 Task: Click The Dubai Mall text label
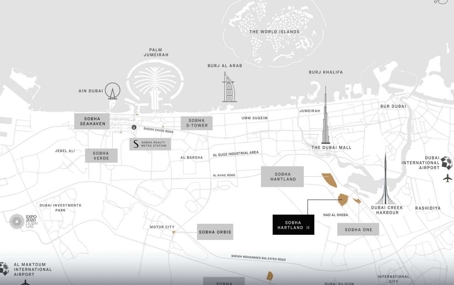331,148
